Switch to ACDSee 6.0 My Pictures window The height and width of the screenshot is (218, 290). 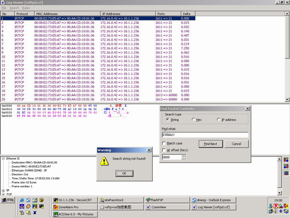click(x=75, y=214)
